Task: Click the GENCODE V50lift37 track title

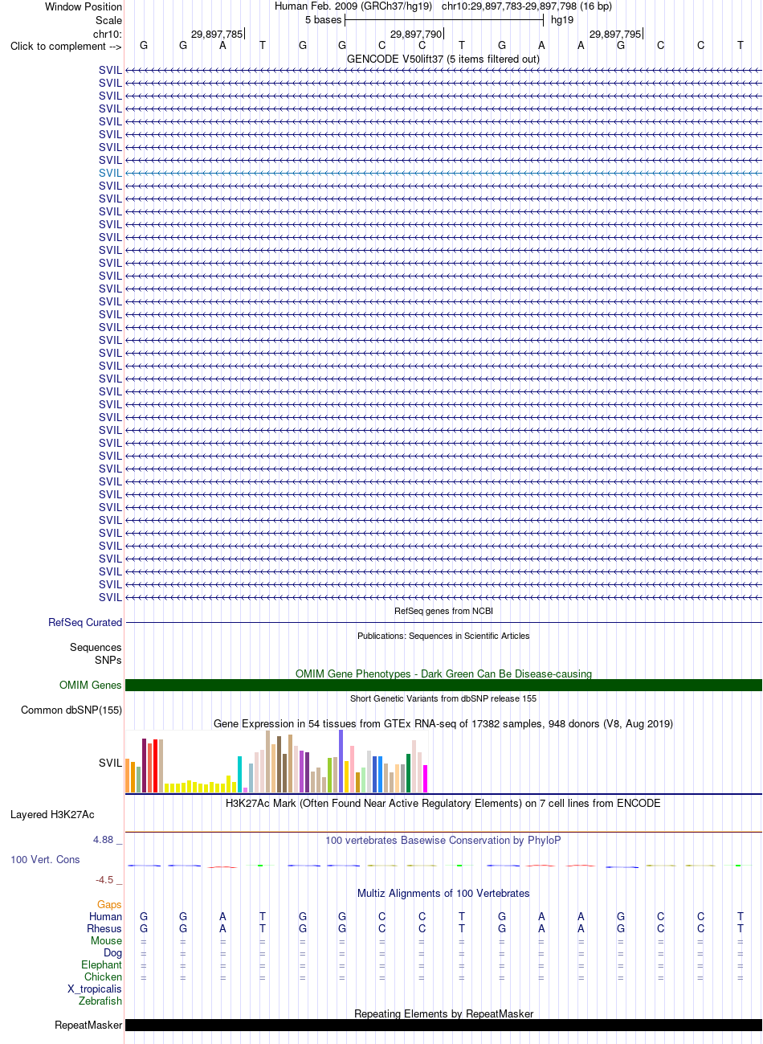Action: [443, 59]
